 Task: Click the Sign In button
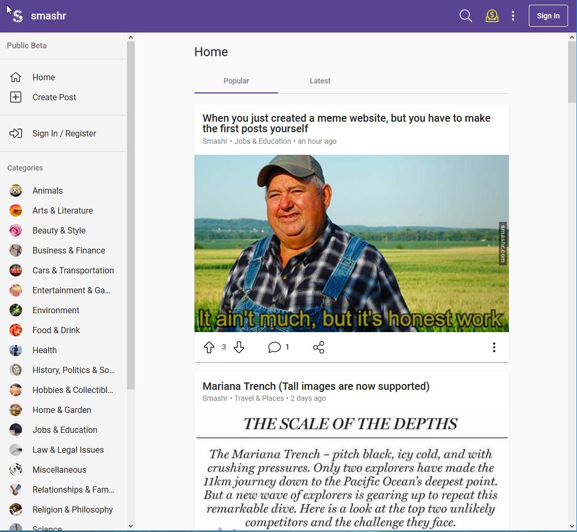(x=548, y=16)
